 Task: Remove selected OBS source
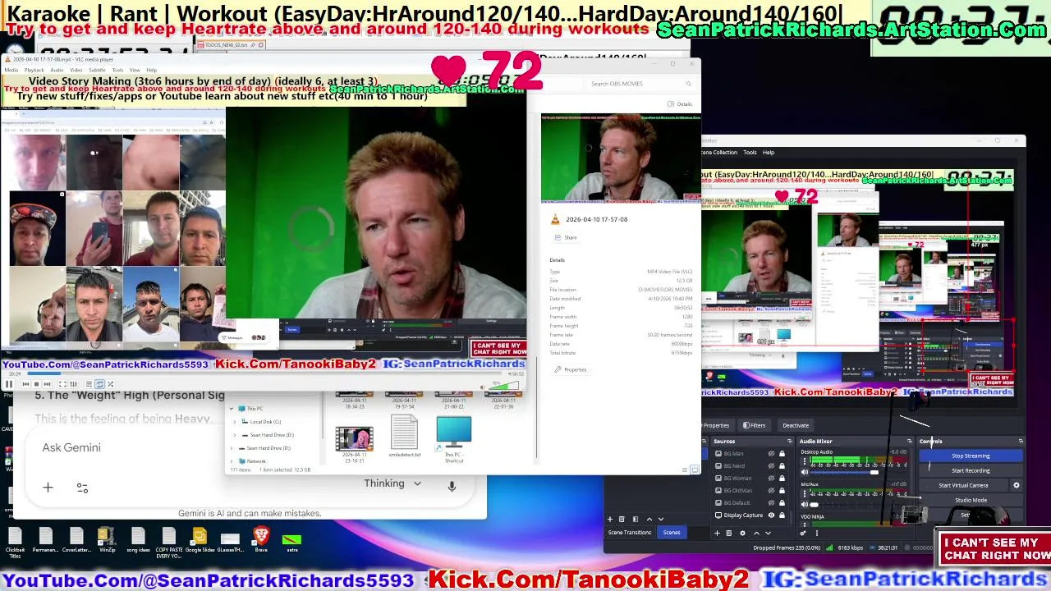[x=729, y=533]
